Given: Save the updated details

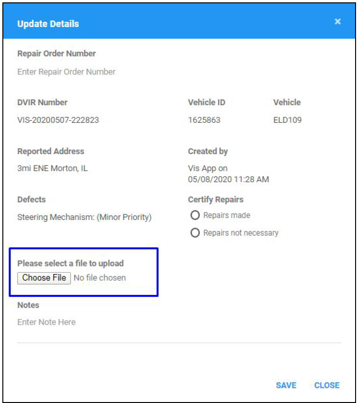Looking at the screenshot, I should pyautogui.click(x=286, y=385).
